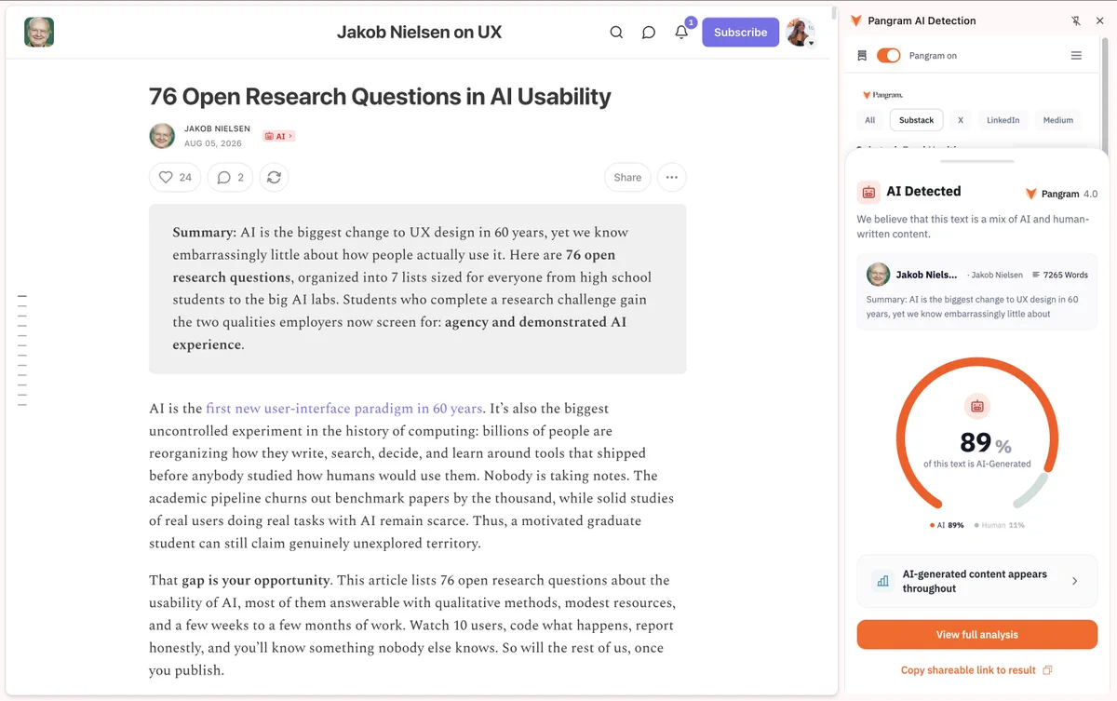
Task: Open search in Substack header
Action: pos(616,32)
